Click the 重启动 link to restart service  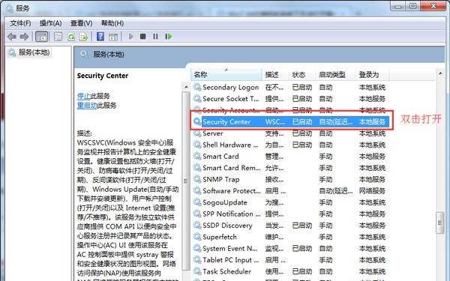[87, 106]
